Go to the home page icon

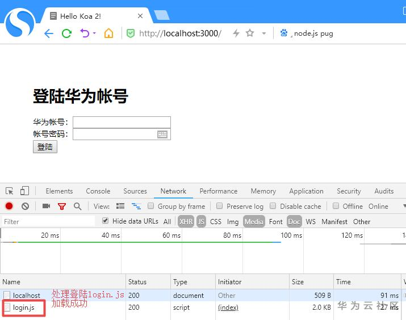click(109, 33)
